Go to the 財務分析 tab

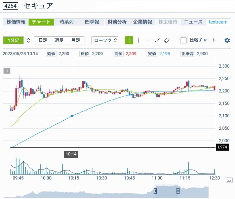tap(117, 22)
